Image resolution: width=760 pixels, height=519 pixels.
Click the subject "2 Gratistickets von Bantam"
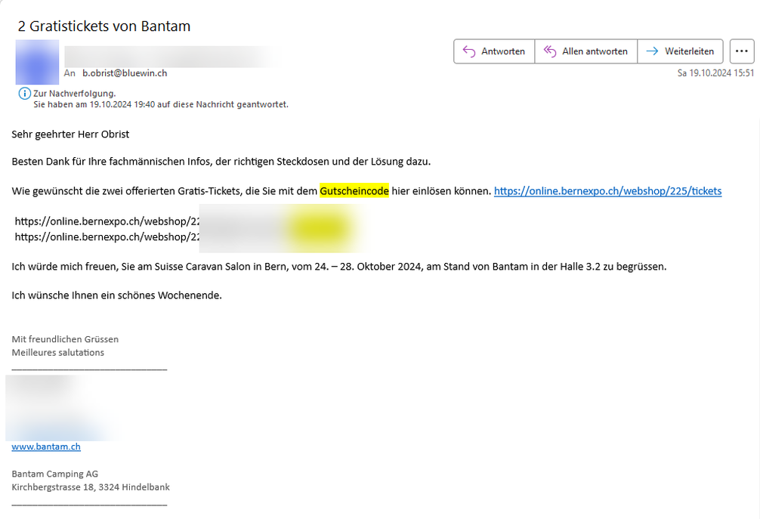(104, 26)
